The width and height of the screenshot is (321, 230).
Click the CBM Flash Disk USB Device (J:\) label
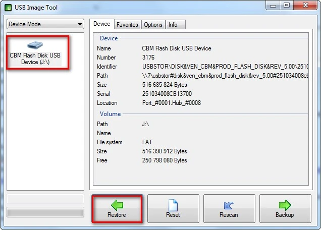pos(35,59)
